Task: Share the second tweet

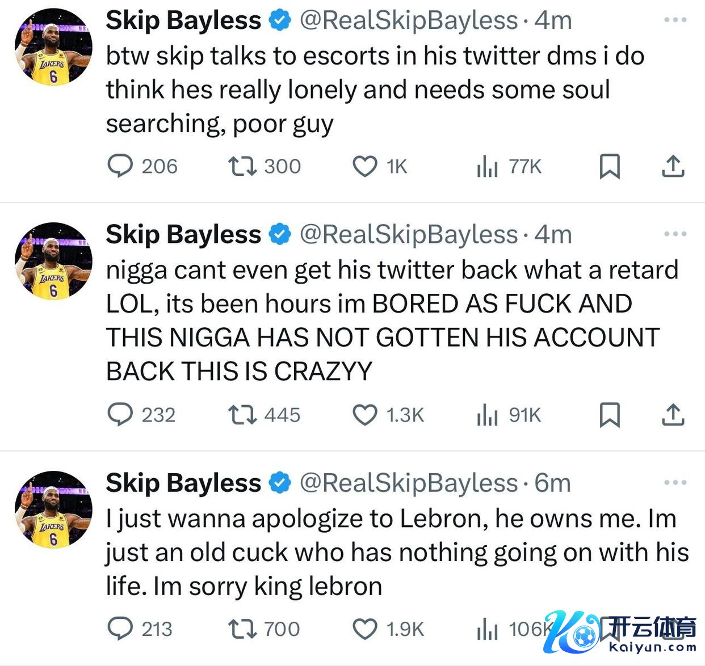Action: click(673, 415)
